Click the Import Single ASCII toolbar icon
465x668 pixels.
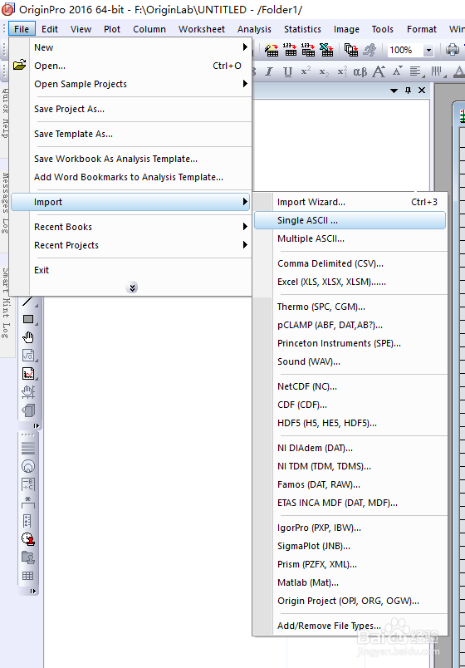click(291, 50)
